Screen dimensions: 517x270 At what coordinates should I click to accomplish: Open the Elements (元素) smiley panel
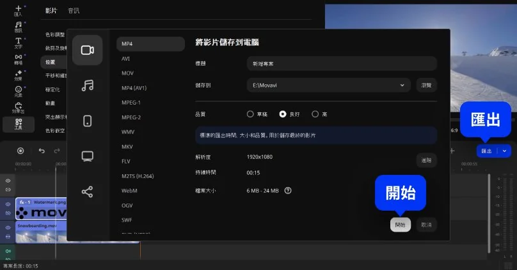click(x=18, y=91)
